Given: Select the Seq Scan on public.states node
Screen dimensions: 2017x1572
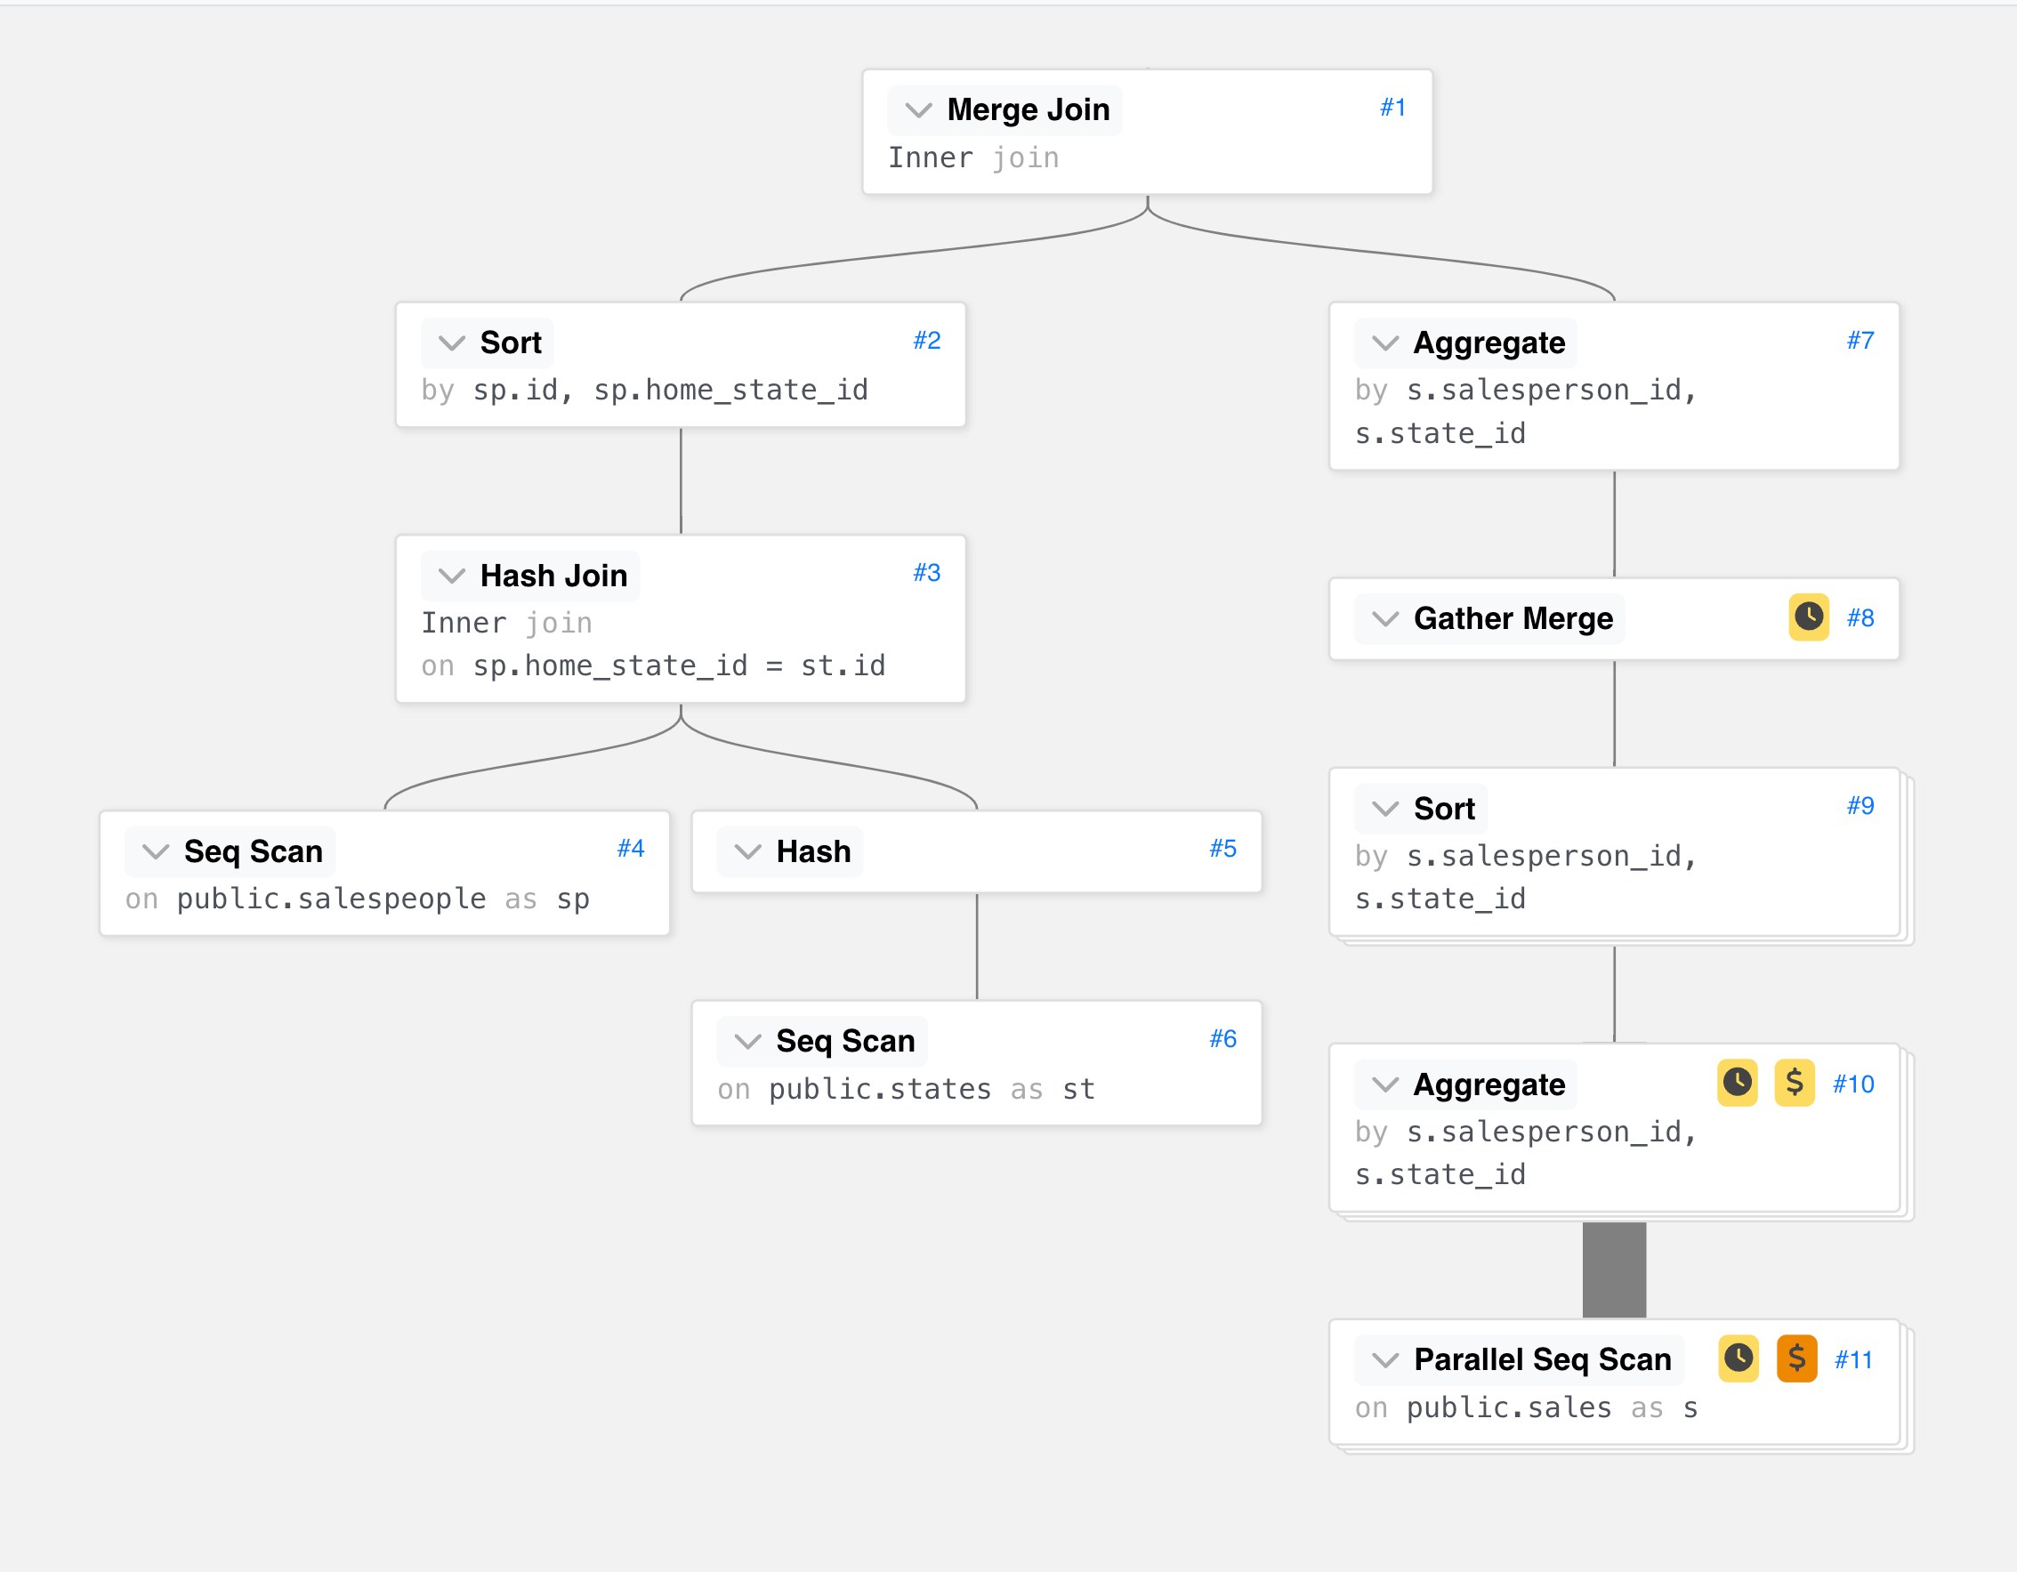Looking at the screenshot, I should pyautogui.click(x=976, y=1063).
